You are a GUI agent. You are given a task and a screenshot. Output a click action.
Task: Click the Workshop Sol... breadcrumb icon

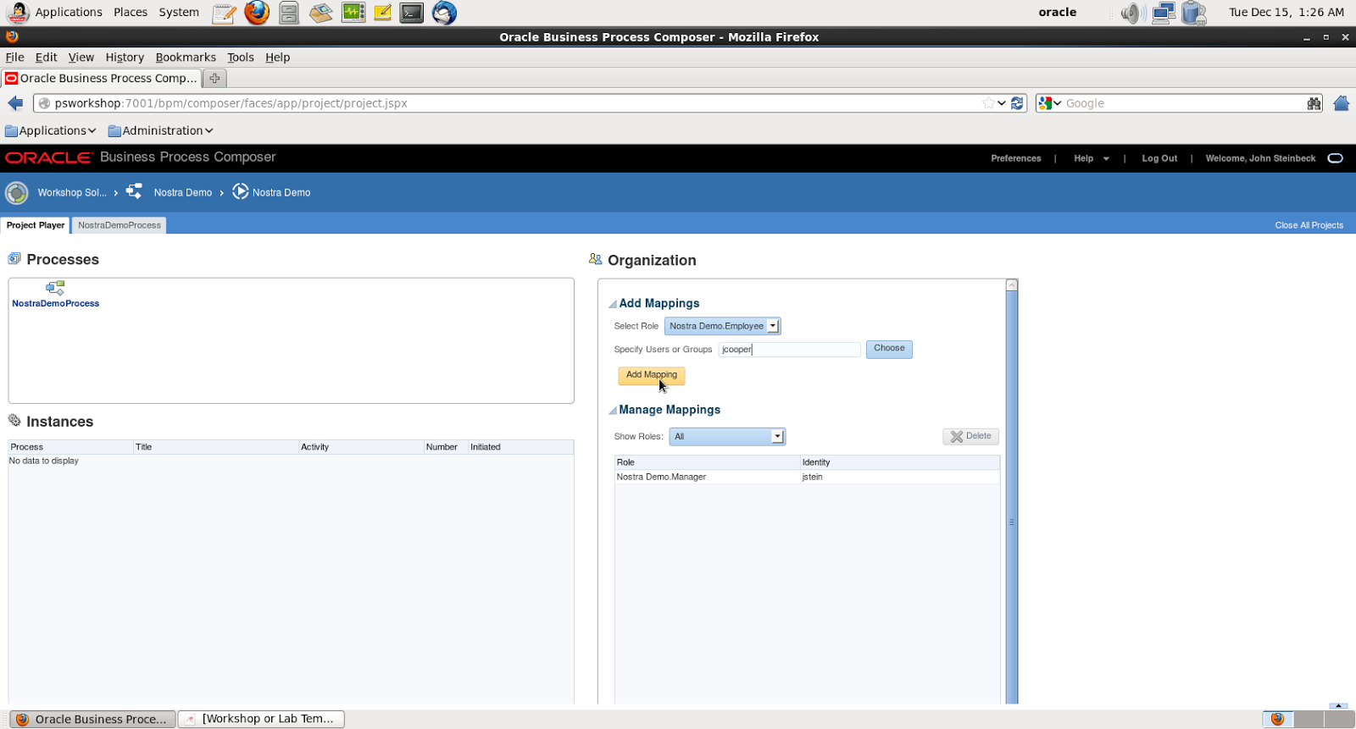point(17,193)
